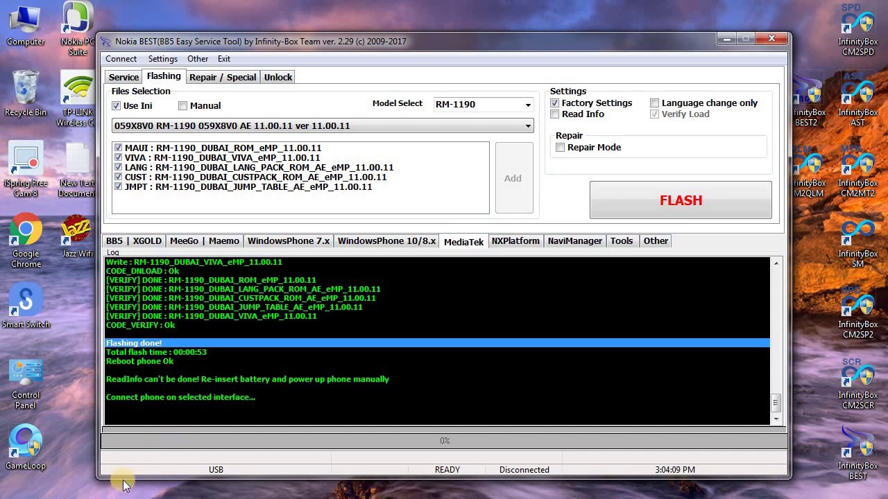Image resolution: width=888 pixels, height=499 pixels.
Task: Uncheck the LANG pack file entry
Action: (118, 167)
